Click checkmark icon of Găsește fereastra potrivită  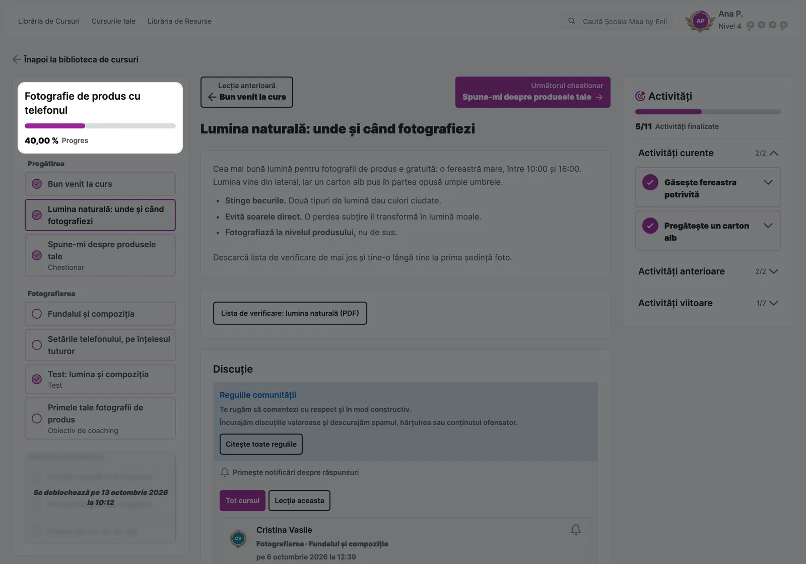click(x=650, y=182)
